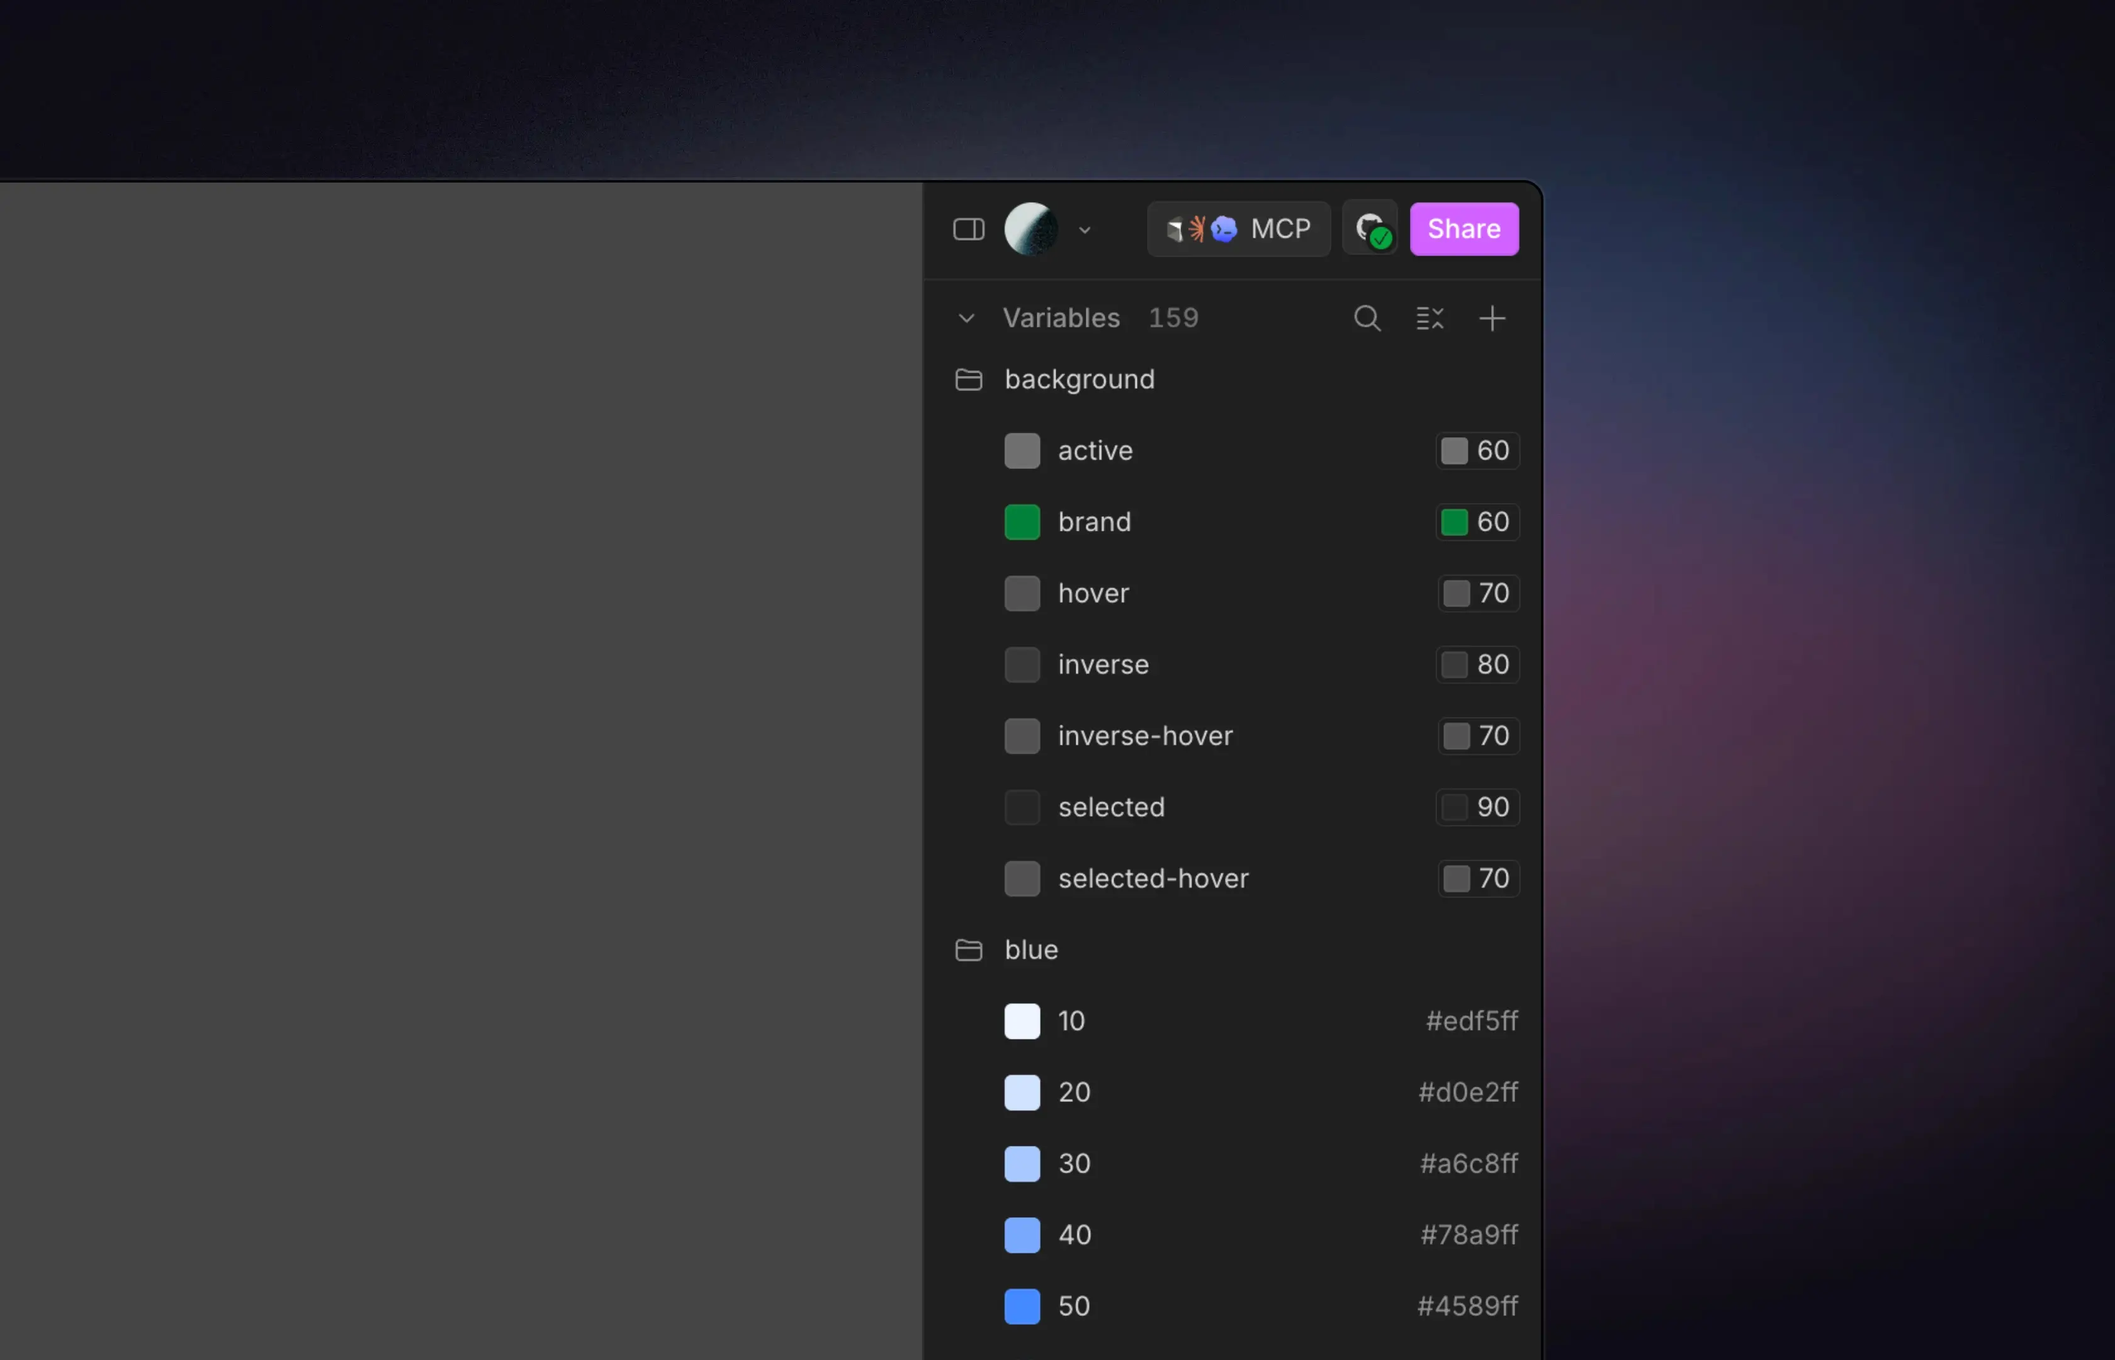Select the blue 10 variable name
This screenshot has width=2115, height=1360.
1071,1021
